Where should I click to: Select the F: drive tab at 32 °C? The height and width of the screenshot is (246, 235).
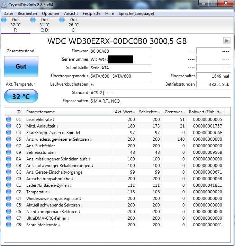point(15,25)
